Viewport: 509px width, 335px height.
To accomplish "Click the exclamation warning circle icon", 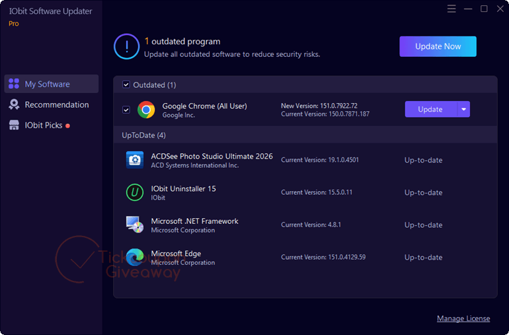I will click(127, 46).
